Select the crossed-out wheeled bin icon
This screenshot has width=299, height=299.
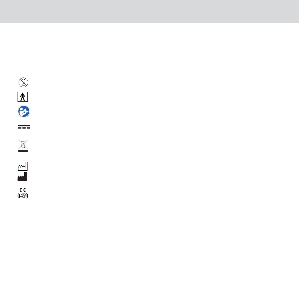[23, 144]
